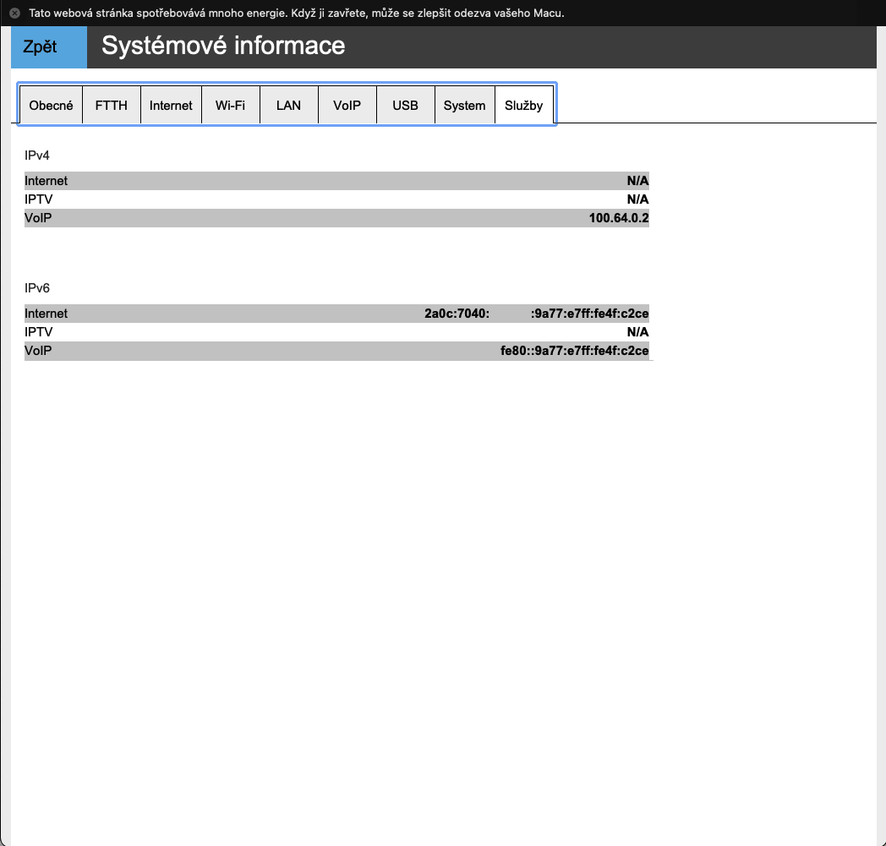
Task: Select the IPv6 IPTV row label
Action: coord(38,332)
